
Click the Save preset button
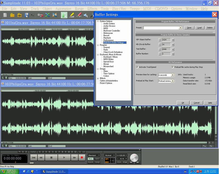(189, 28)
